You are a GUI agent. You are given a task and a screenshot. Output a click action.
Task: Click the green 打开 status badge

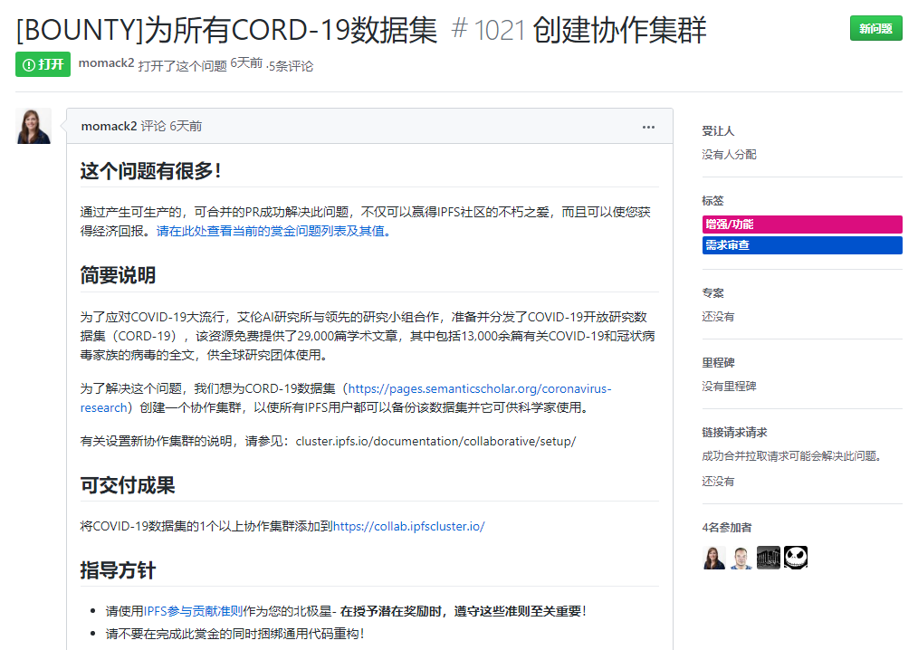[x=43, y=64]
